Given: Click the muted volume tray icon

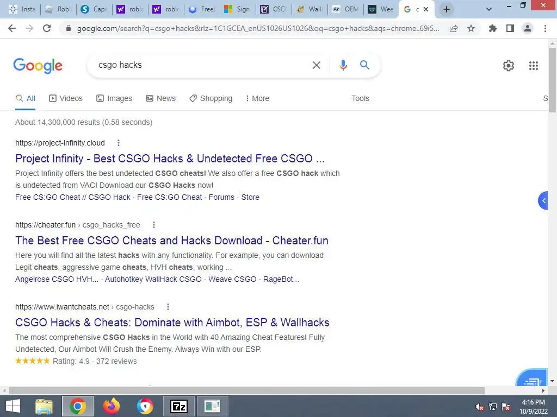Looking at the screenshot, I should (480, 407).
